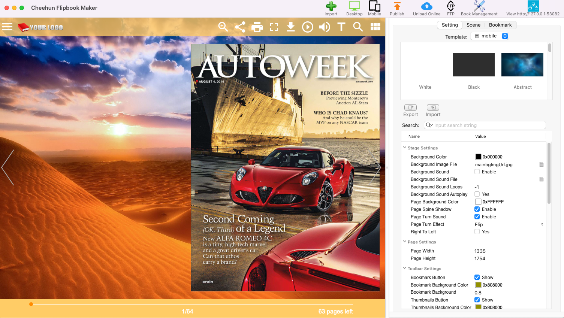Open the FTP upload tool
Screen dimensions: 564x318
point(451,6)
